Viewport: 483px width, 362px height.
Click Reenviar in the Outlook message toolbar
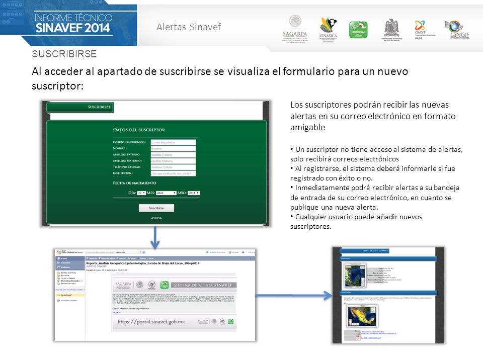pos(121,258)
